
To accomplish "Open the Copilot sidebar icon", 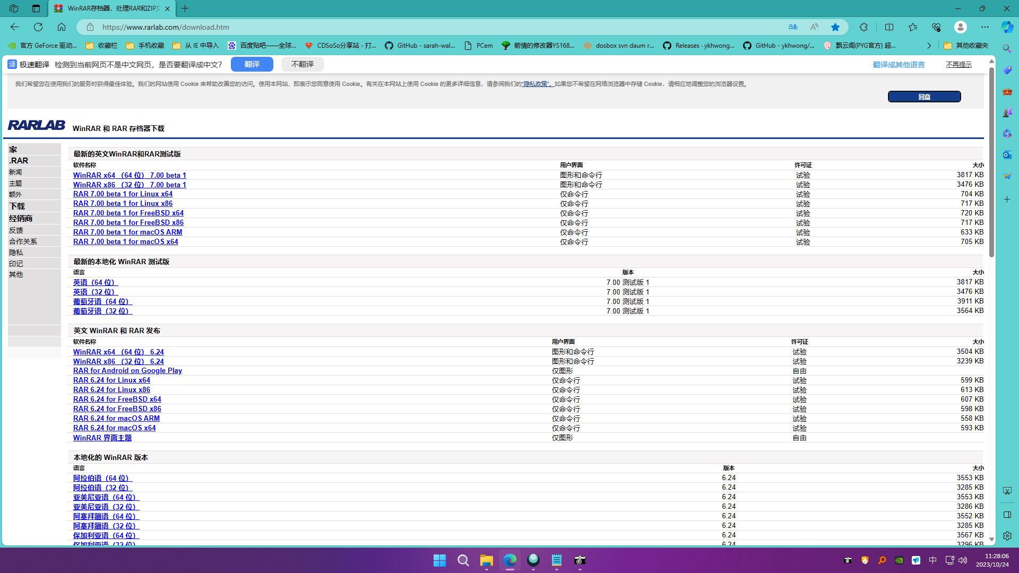I will pos(1007,27).
